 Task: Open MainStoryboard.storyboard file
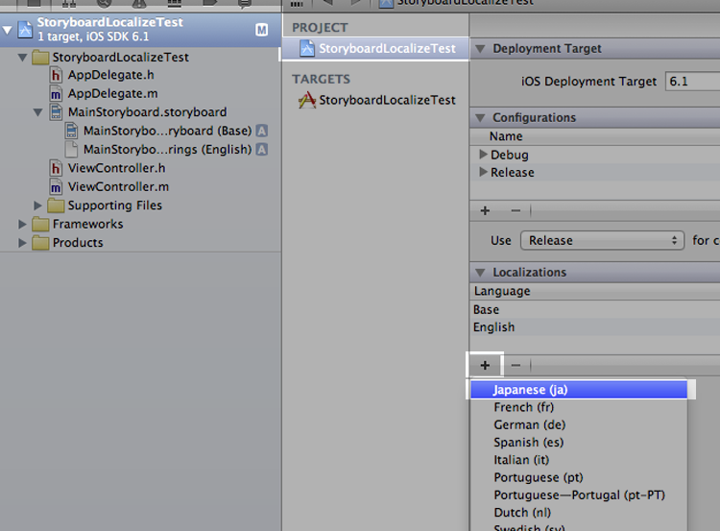(x=147, y=112)
